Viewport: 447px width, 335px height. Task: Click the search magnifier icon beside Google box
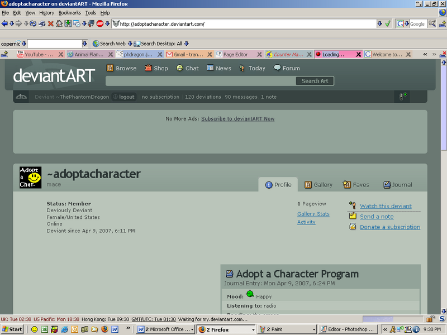432,23
